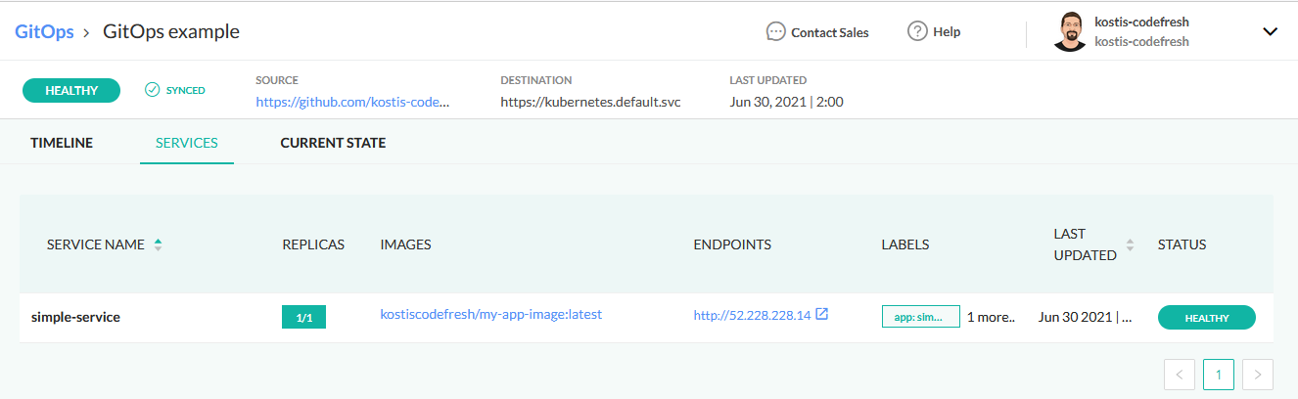Click the external link icon beside endpoint
Viewport: 1298px width, 399px height.
tap(822, 315)
